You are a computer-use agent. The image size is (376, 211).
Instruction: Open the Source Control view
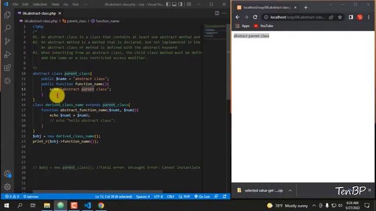(x=8, y=41)
